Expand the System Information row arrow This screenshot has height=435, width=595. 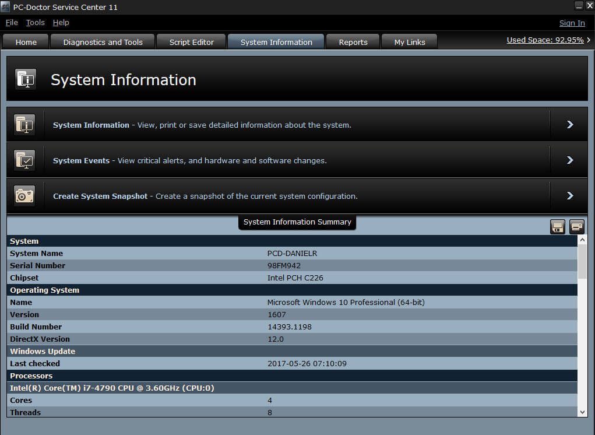click(569, 125)
